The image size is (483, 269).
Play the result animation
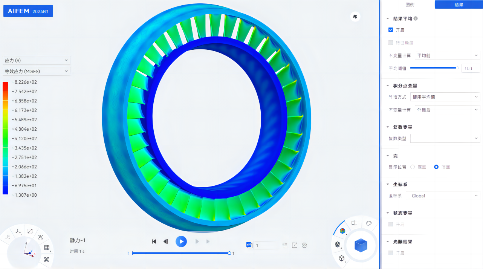[x=181, y=241]
